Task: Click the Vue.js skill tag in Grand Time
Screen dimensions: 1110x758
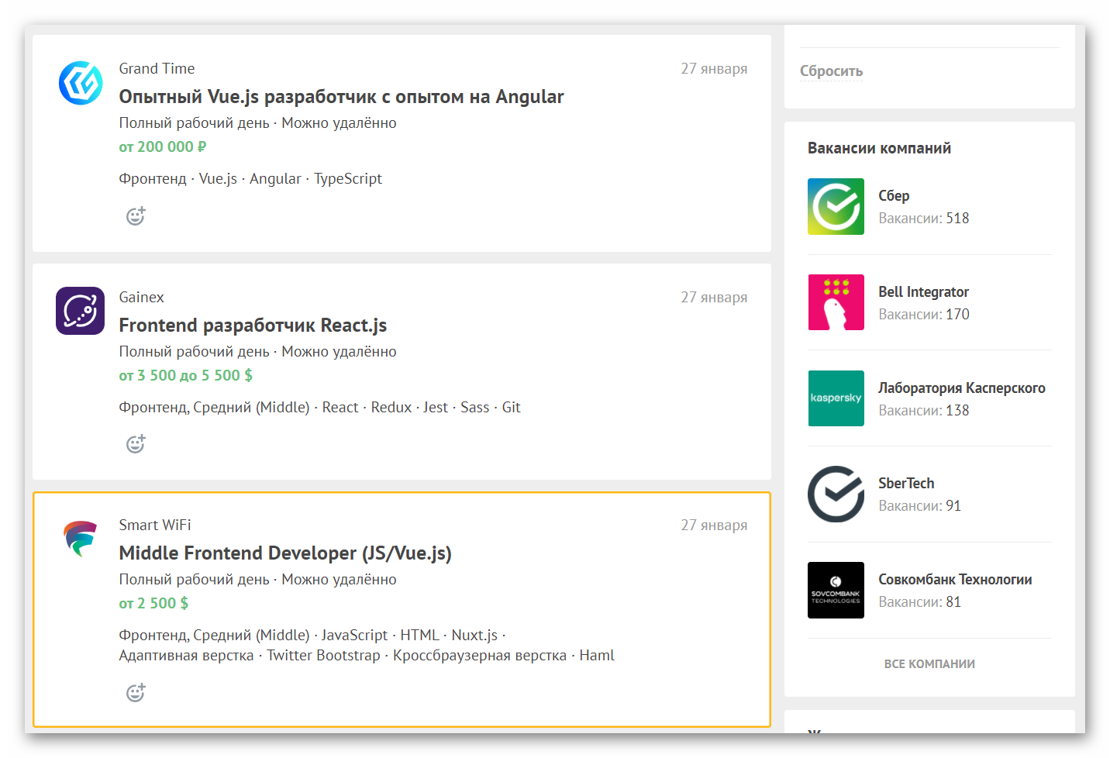Action: (x=218, y=179)
